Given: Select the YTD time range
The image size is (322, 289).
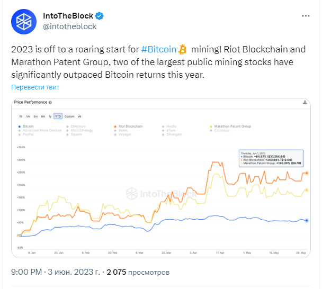Looking at the screenshot, I should tap(58, 116).
